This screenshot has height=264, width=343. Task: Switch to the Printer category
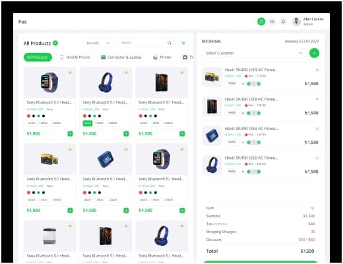point(162,57)
